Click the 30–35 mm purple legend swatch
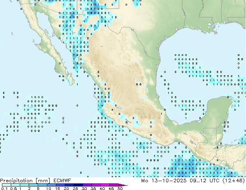246x190 pixels. pyautogui.click(x=87, y=185)
